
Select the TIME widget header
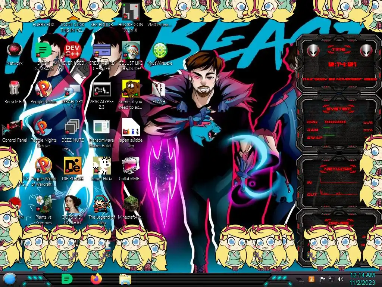pyautogui.click(x=339, y=50)
